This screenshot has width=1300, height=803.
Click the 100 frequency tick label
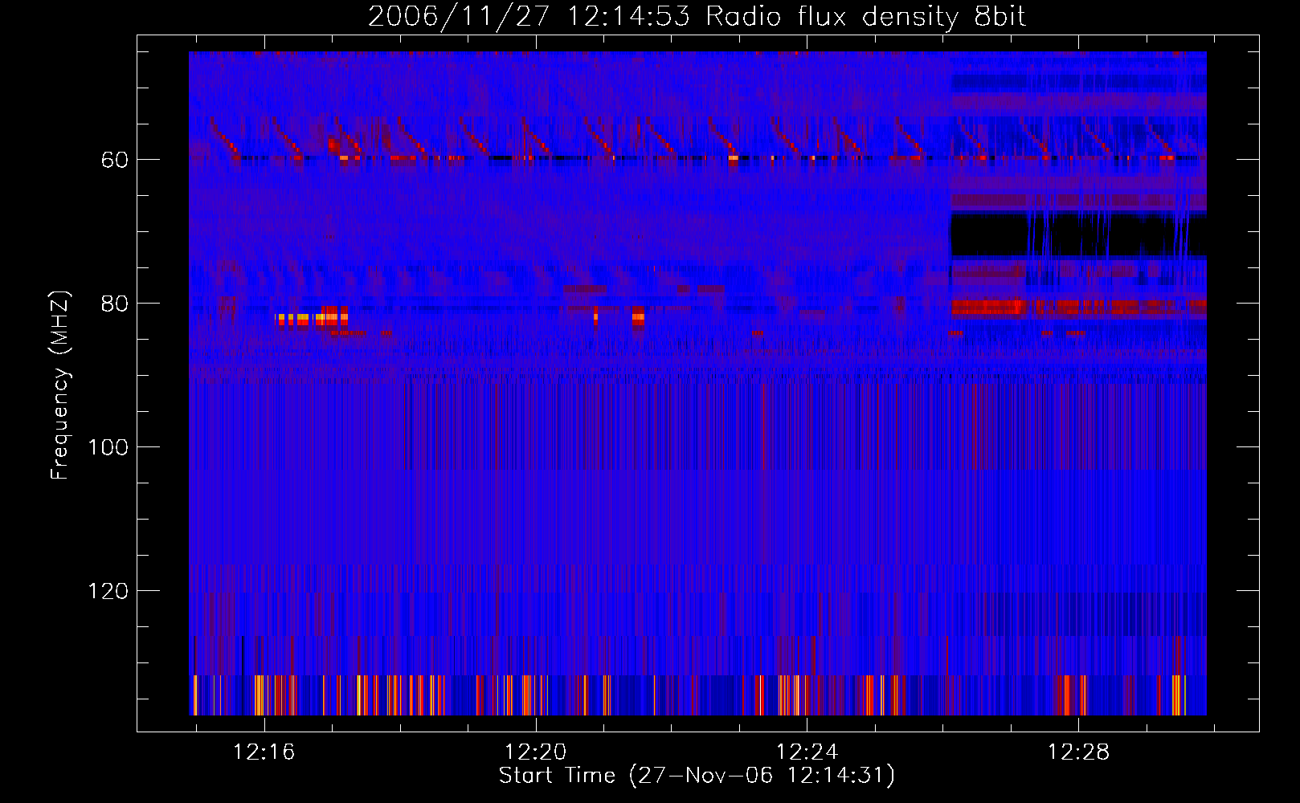click(x=108, y=447)
